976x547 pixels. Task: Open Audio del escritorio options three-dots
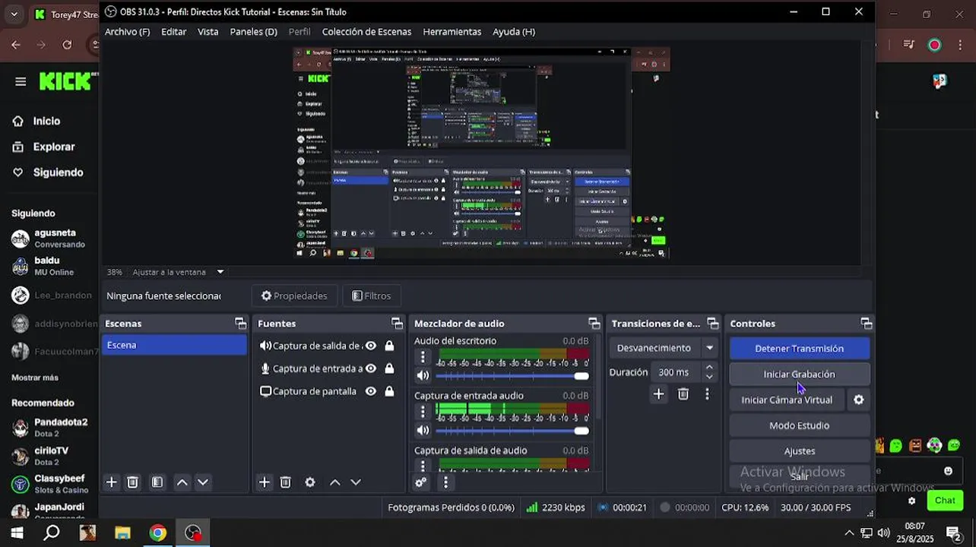click(423, 357)
